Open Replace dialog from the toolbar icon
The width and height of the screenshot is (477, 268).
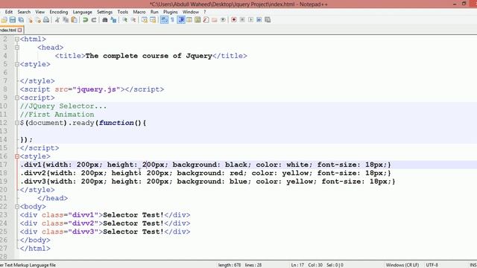point(113,20)
